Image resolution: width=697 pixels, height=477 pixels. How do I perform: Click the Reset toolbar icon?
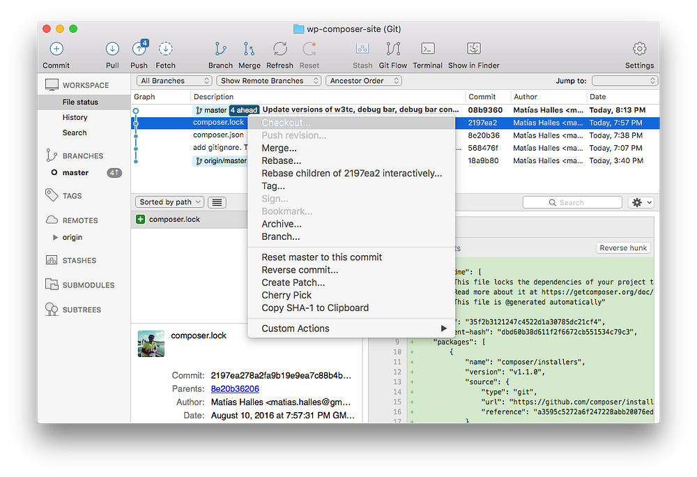click(309, 49)
